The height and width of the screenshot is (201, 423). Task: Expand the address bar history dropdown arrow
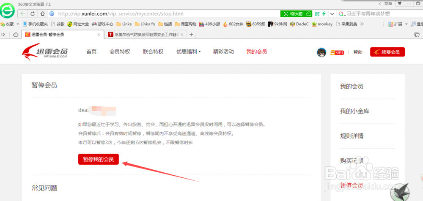[x=332, y=14]
